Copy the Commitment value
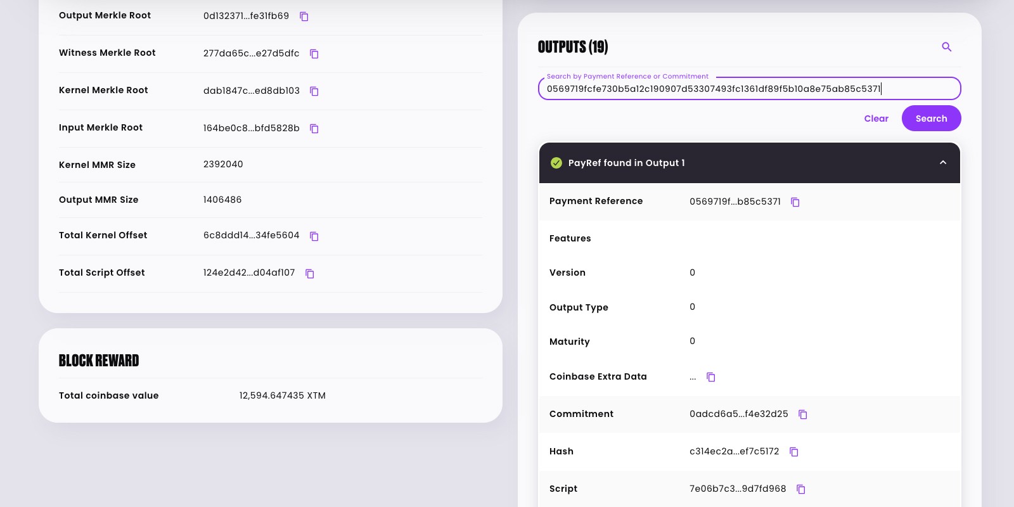 tap(803, 414)
